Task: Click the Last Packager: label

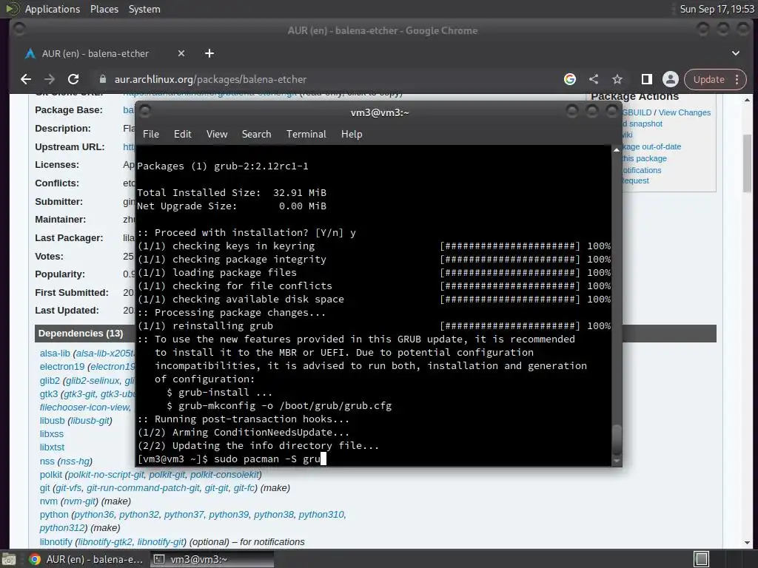Action: click(x=69, y=237)
